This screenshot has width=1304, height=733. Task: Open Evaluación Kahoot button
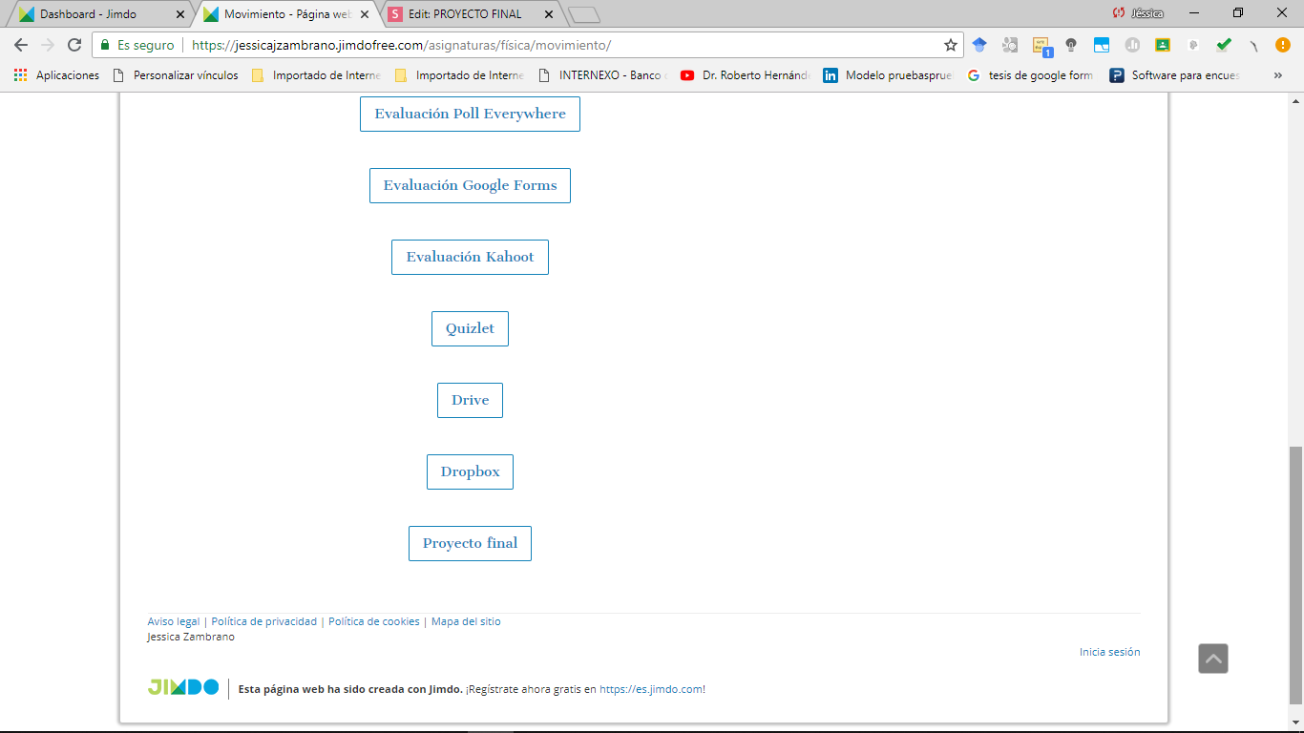pyautogui.click(x=470, y=257)
